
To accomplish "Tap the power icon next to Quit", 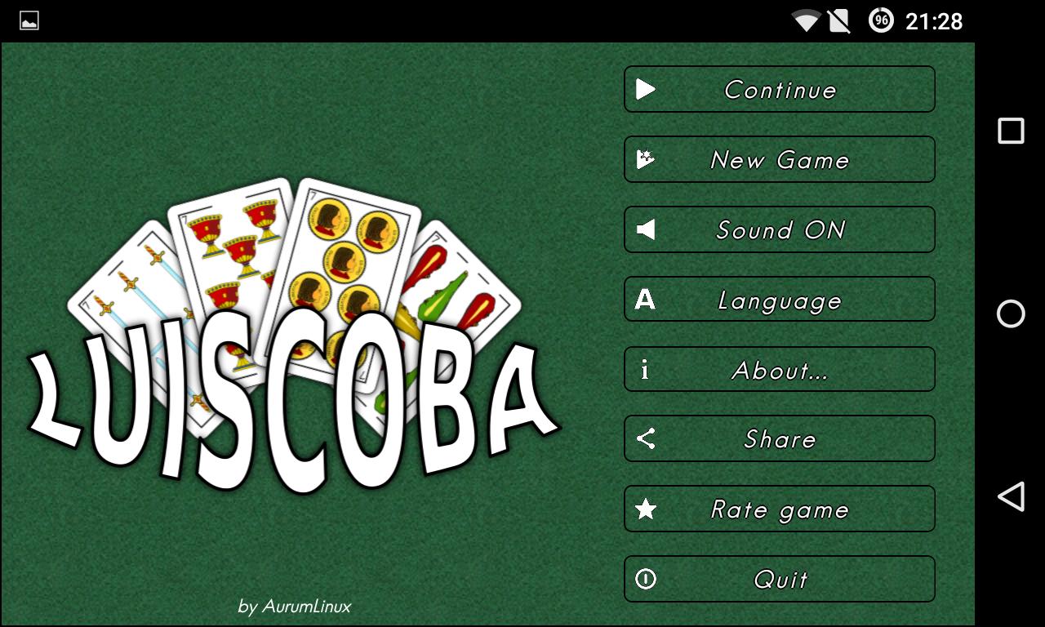I will click(646, 579).
